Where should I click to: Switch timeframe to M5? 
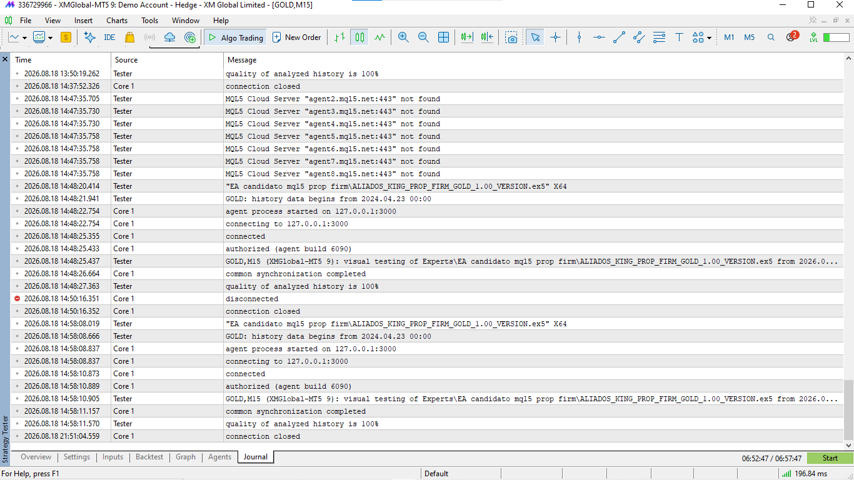point(749,37)
